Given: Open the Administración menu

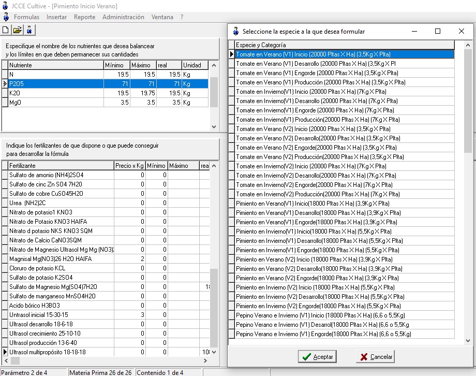Looking at the screenshot, I should (x=123, y=17).
